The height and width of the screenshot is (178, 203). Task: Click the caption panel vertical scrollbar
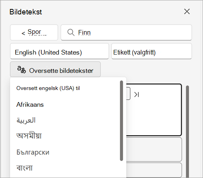pos(187,131)
